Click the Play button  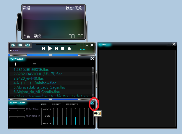[50, 48]
